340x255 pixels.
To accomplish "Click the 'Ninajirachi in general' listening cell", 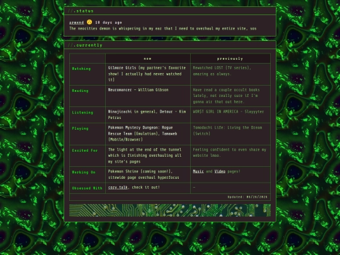I will [x=148, y=115].
